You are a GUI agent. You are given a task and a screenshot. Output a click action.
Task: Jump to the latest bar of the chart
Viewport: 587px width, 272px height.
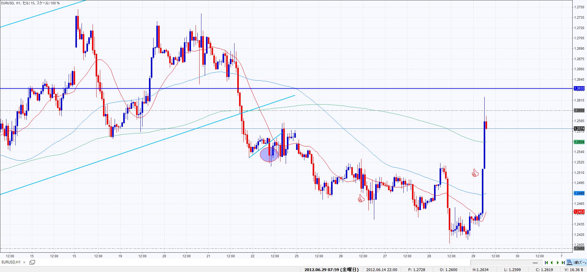[563, 262]
